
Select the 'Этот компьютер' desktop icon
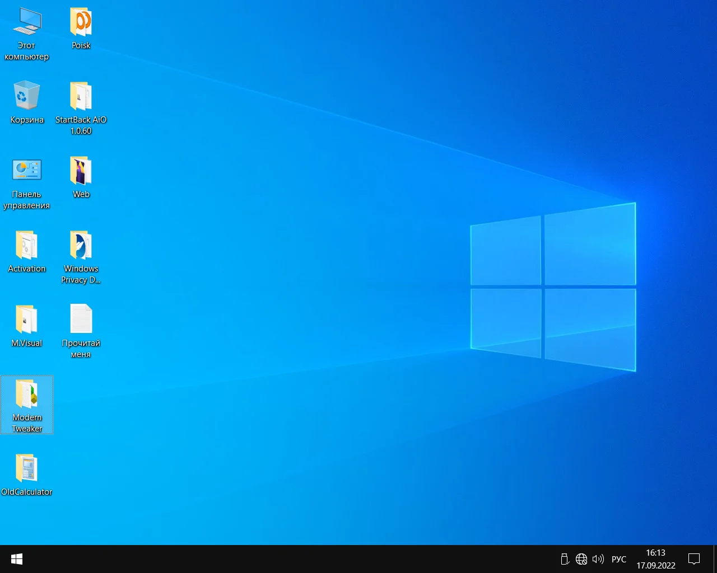[26, 22]
